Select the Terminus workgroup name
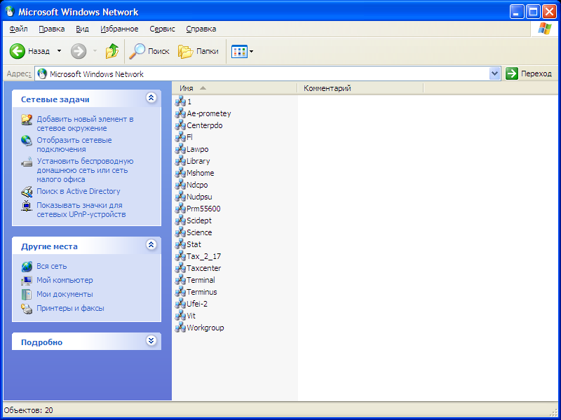561x420 pixels. 202,292
